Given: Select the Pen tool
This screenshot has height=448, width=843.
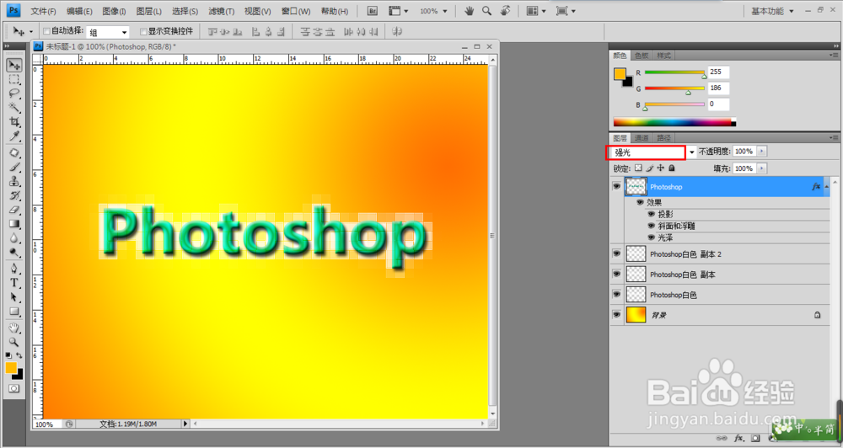Looking at the screenshot, I should (x=14, y=269).
